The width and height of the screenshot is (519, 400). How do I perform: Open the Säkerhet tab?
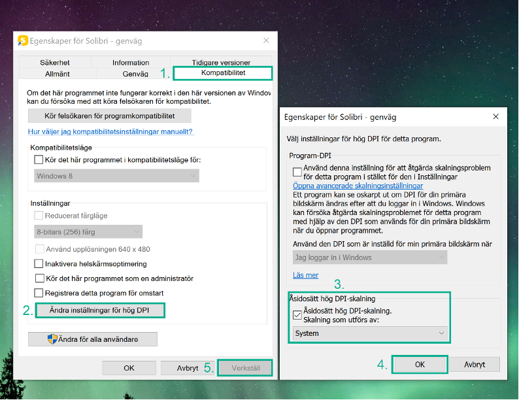[55, 62]
